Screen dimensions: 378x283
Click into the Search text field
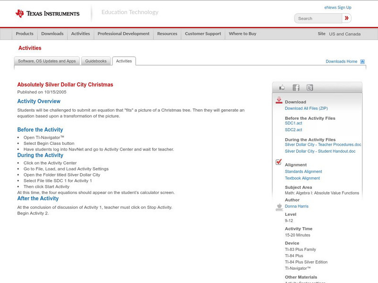tap(318, 18)
